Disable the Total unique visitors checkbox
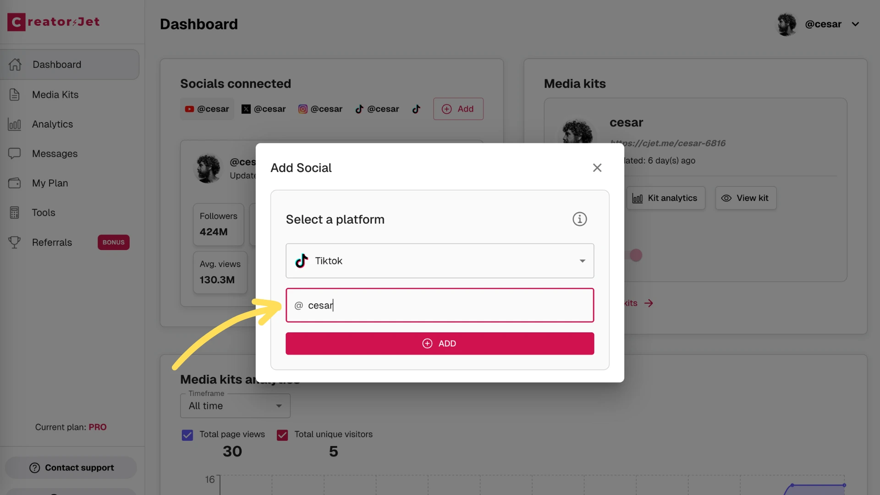Viewport: 880px width, 495px height. [x=282, y=434]
